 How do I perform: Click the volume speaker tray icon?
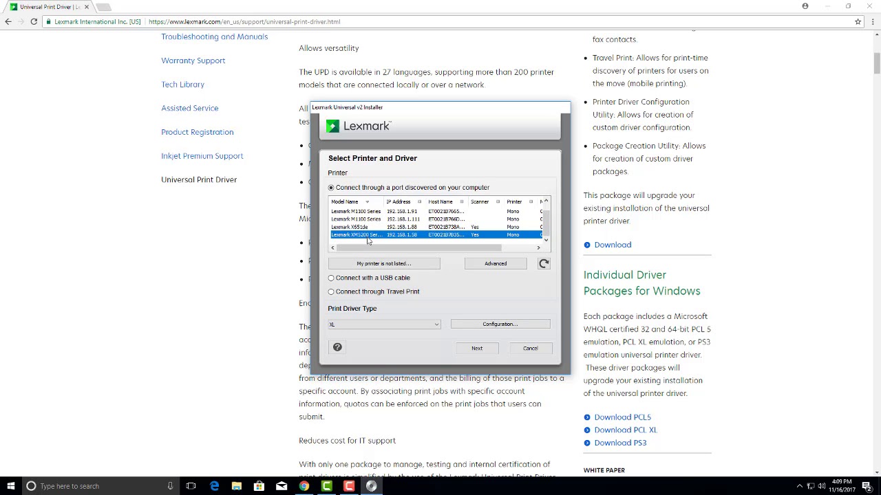(822, 486)
